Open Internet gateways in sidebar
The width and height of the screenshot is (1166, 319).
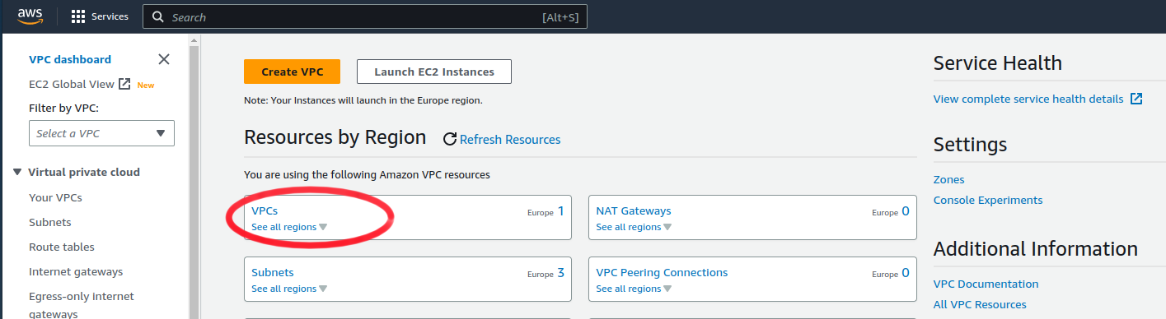tap(76, 271)
